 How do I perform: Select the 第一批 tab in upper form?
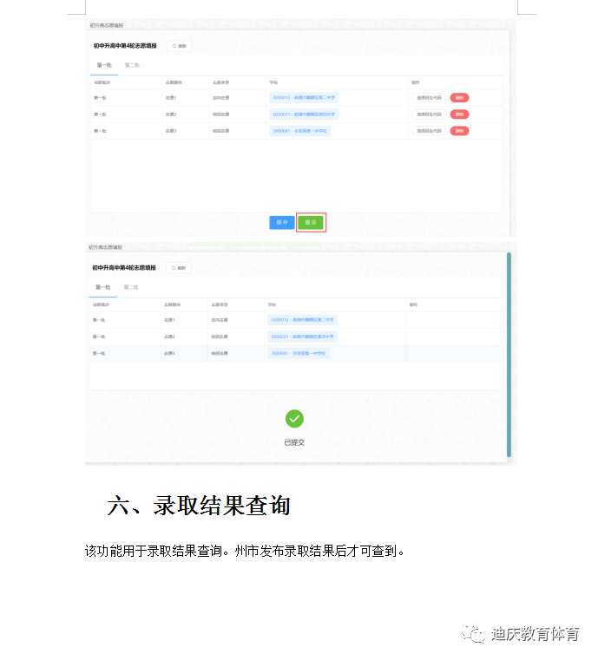(103, 65)
